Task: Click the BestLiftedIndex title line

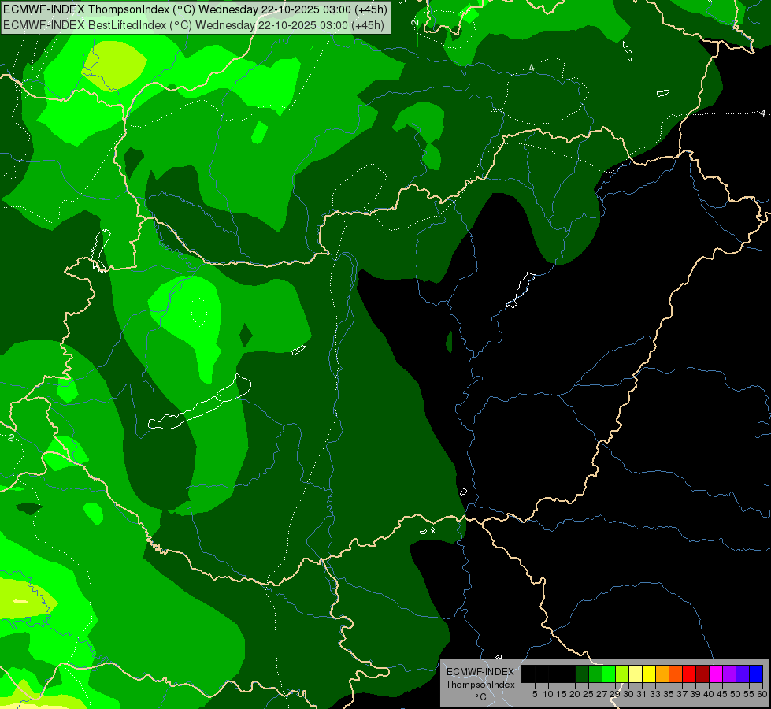Action: (x=194, y=25)
